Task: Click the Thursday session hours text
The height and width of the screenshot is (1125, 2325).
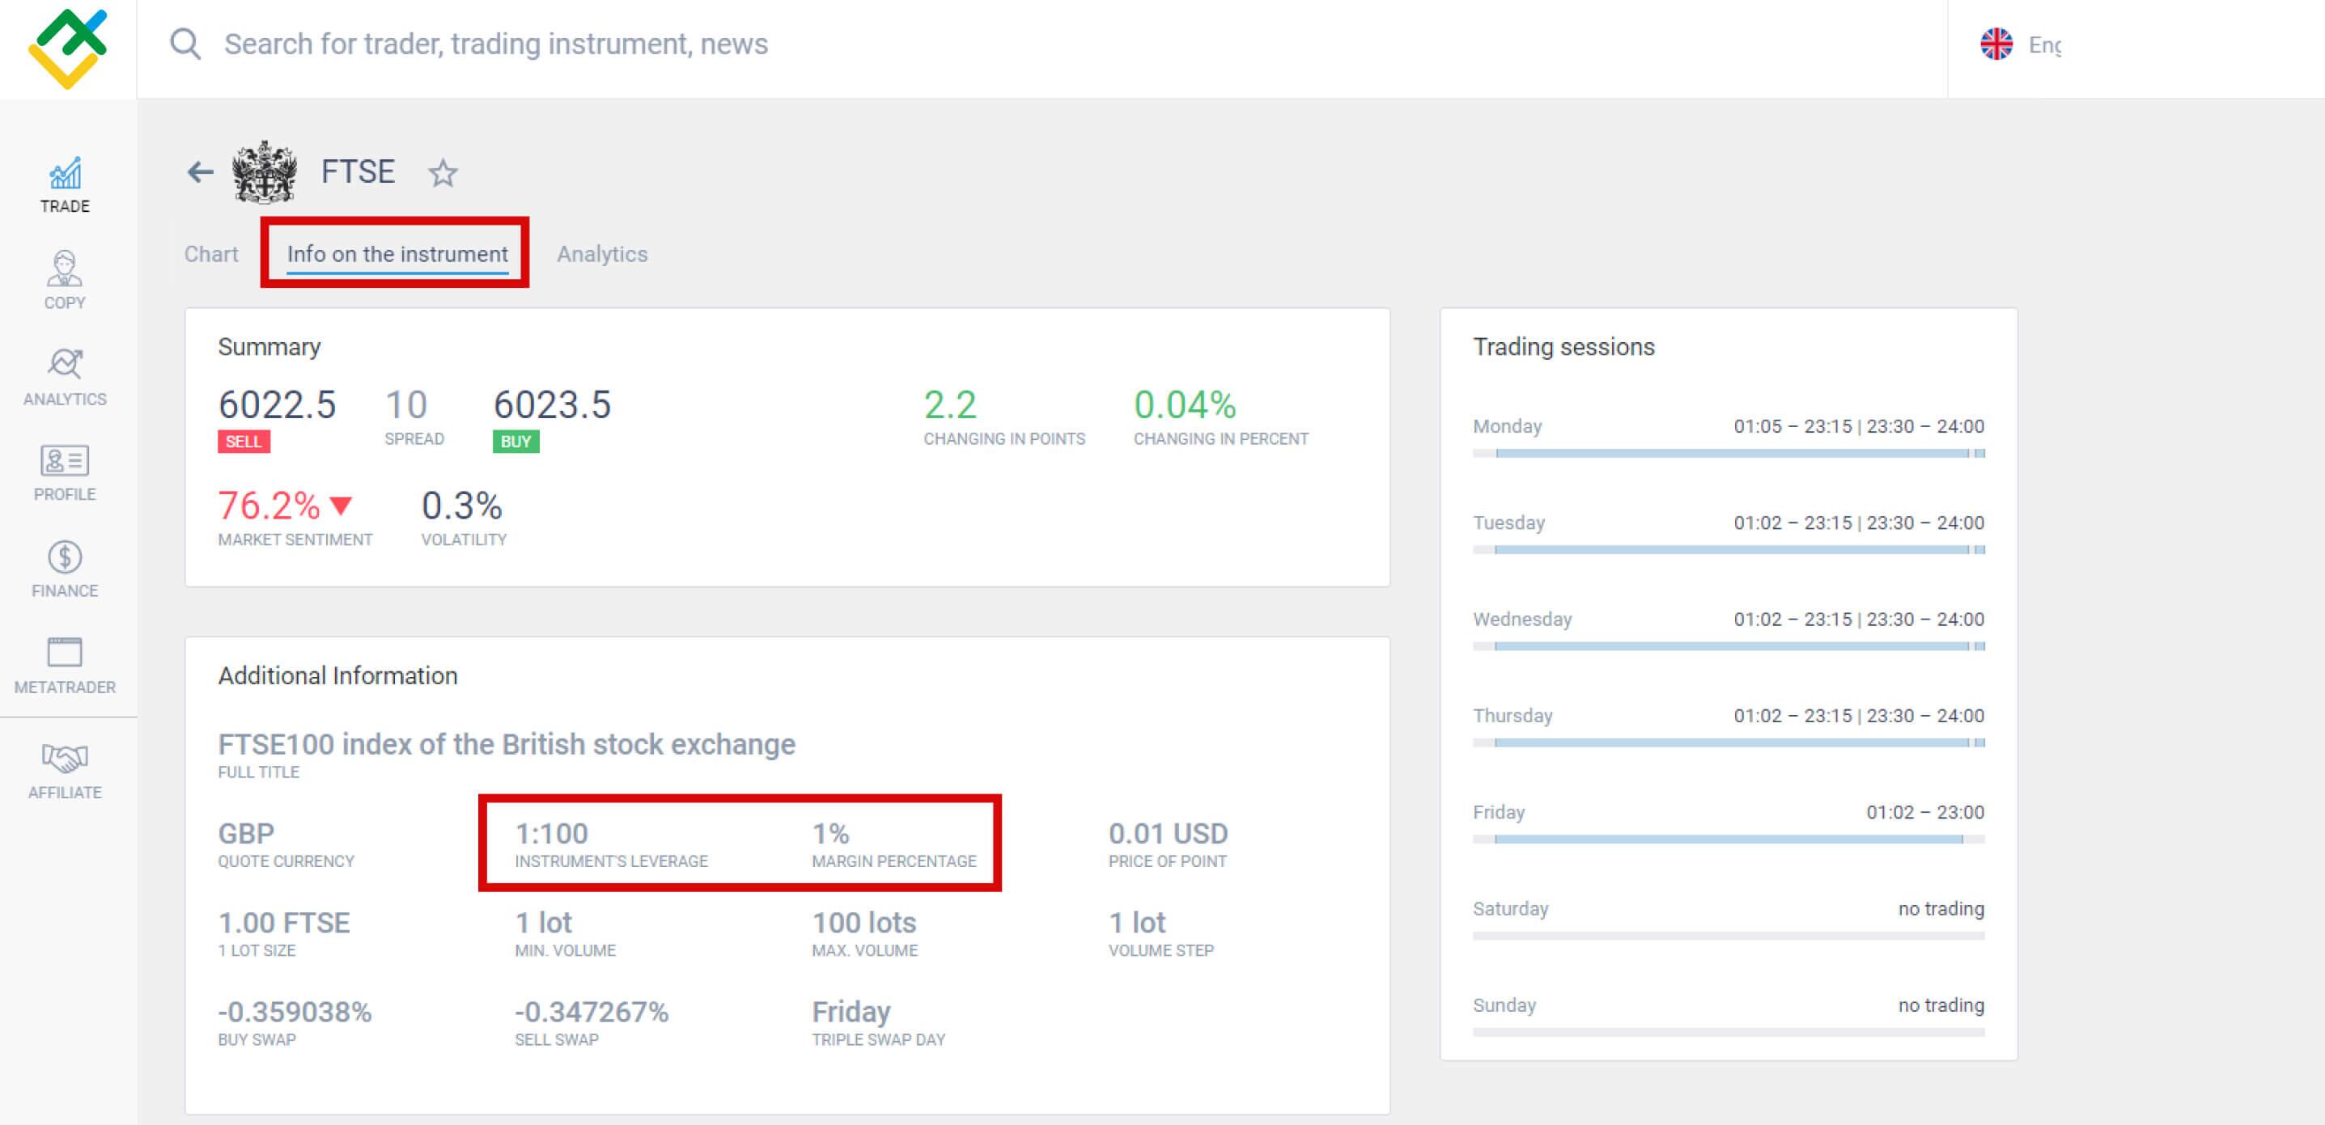Action: click(1858, 716)
